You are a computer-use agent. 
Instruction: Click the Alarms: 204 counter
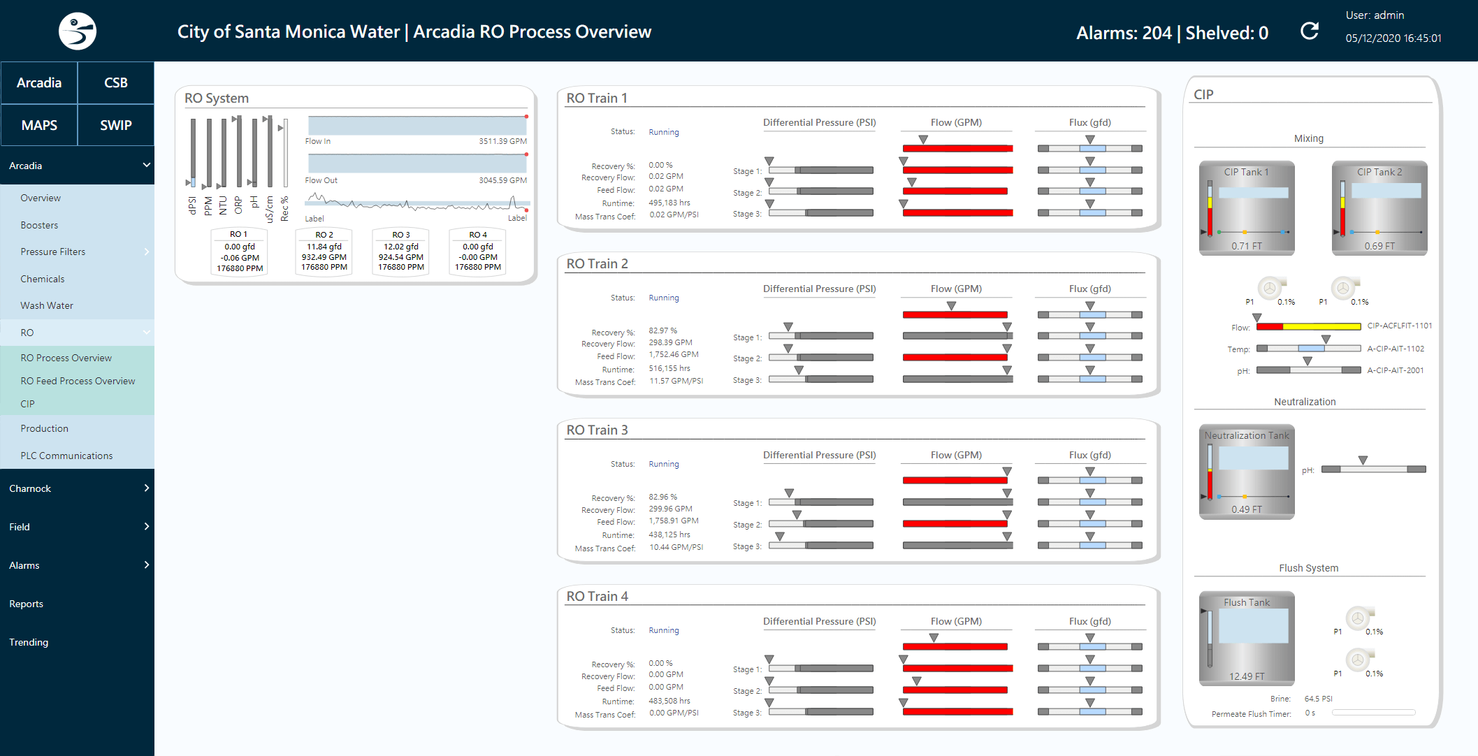click(x=1125, y=32)
